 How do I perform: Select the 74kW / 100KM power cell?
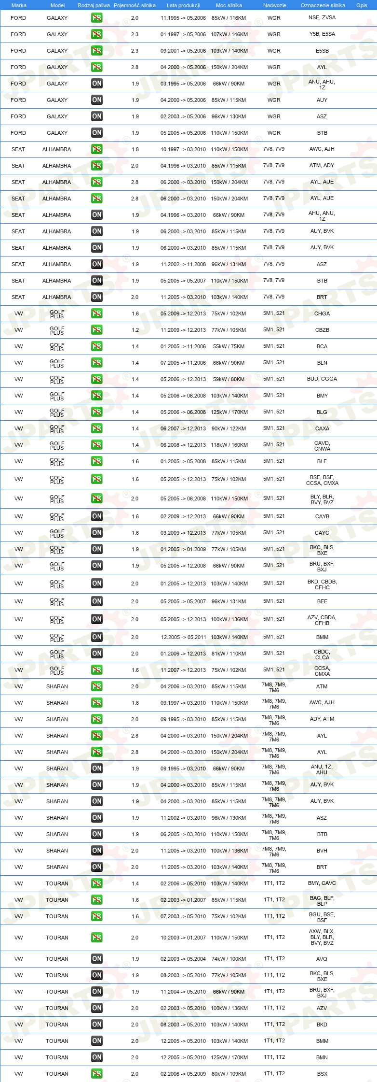[x=229, y=959]
